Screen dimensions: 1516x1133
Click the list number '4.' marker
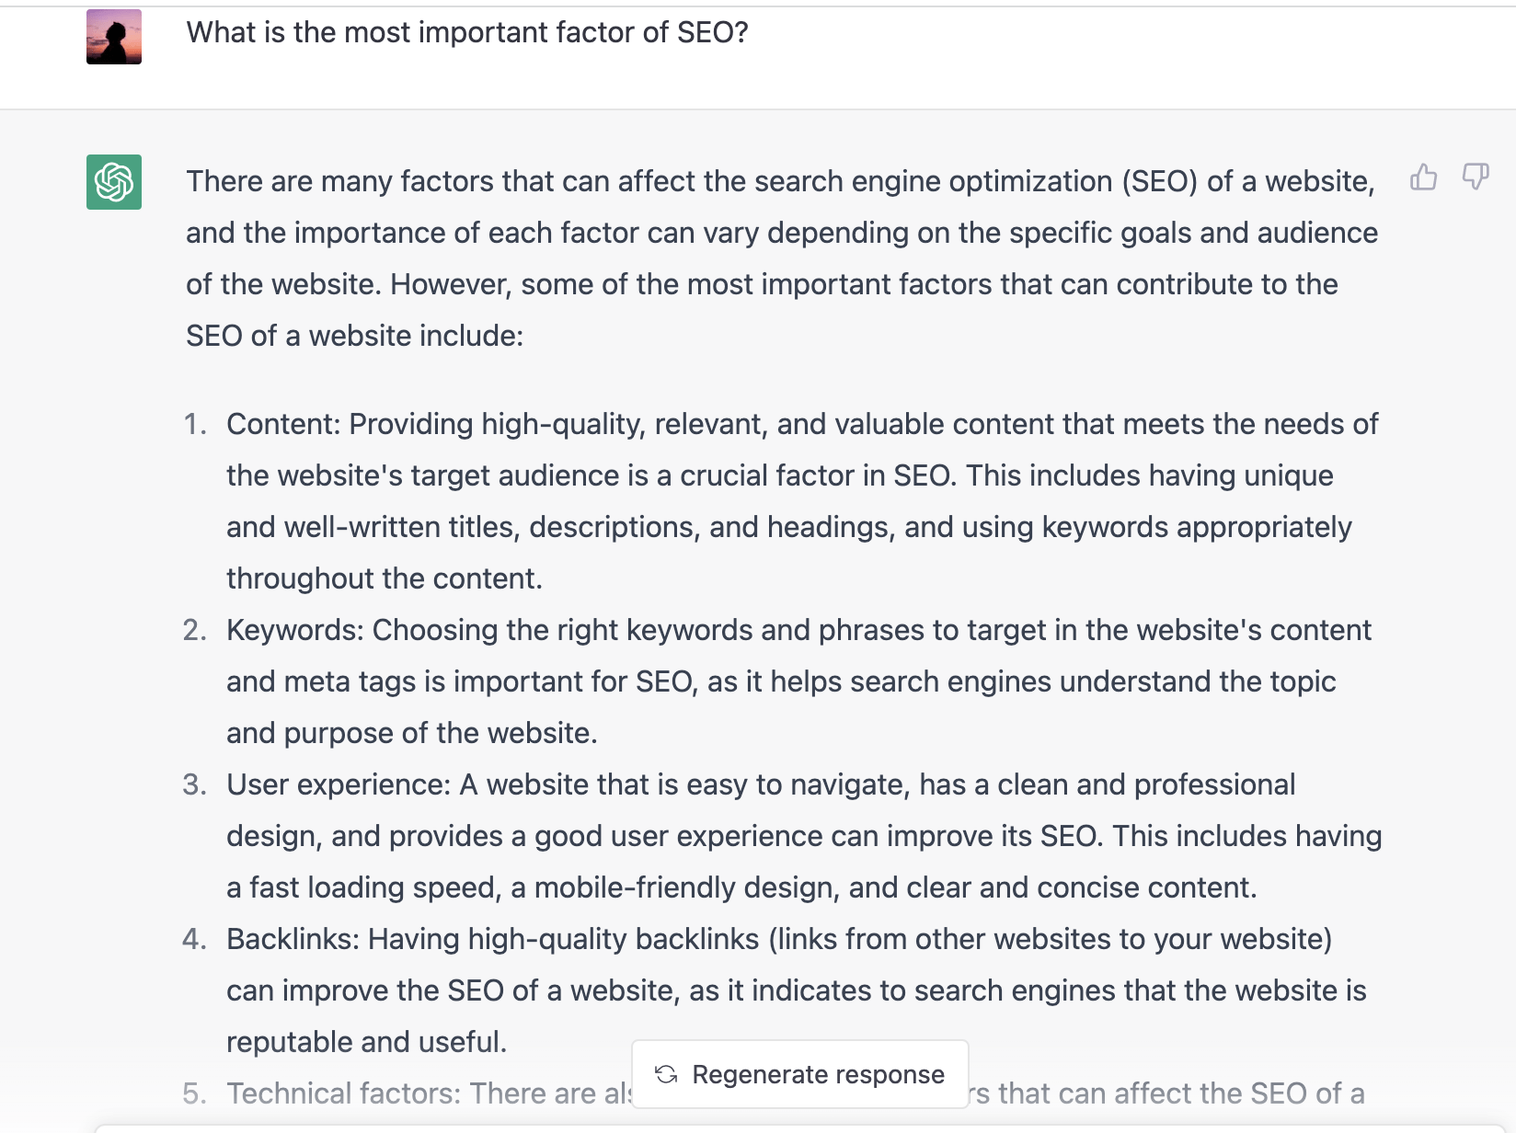[195, 939]
